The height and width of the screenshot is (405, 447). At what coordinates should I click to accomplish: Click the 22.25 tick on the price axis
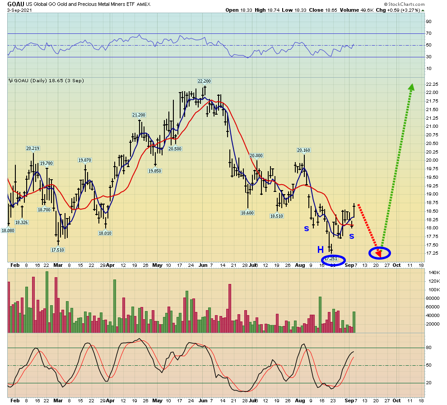(x=432, y=84)
